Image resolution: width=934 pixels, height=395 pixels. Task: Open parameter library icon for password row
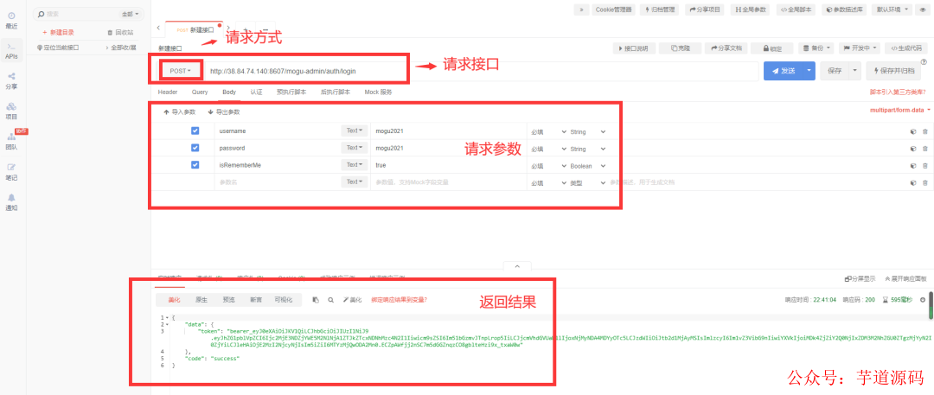pos(912,149)
